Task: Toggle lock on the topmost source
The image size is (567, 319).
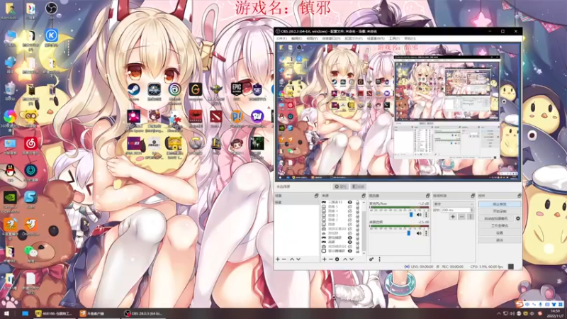Action: (x=358, y=203)
